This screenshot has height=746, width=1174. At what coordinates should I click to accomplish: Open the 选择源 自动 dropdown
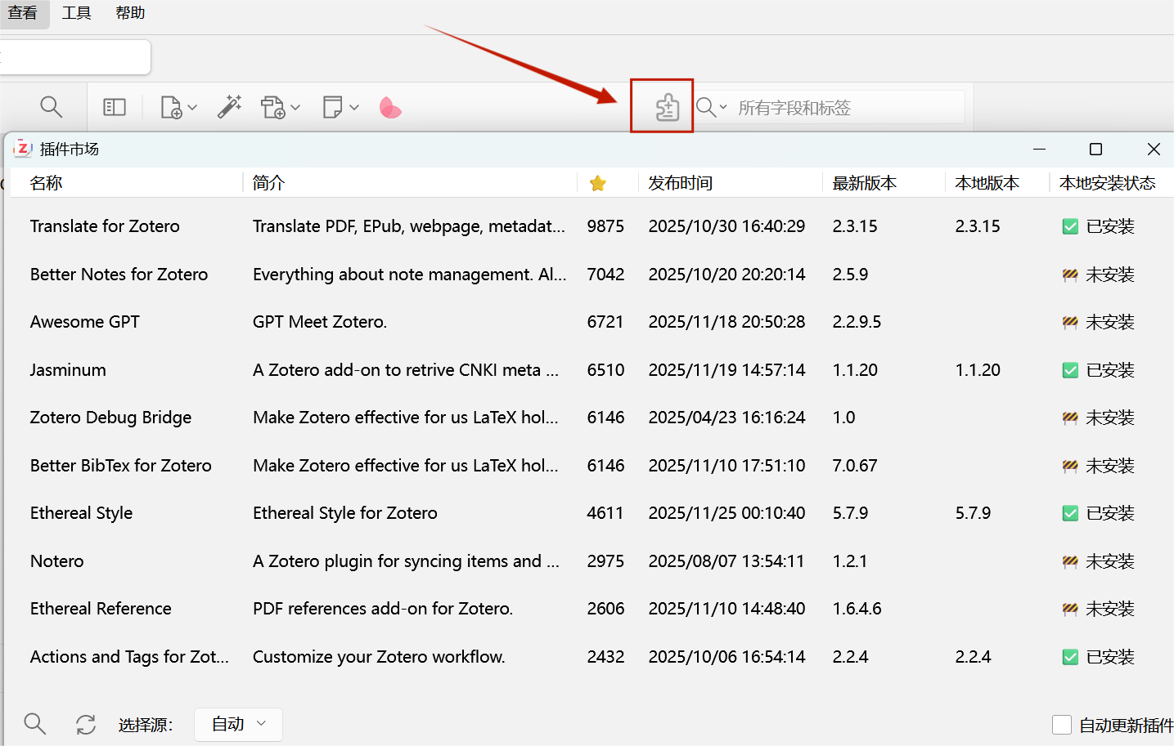pos(238,724)
